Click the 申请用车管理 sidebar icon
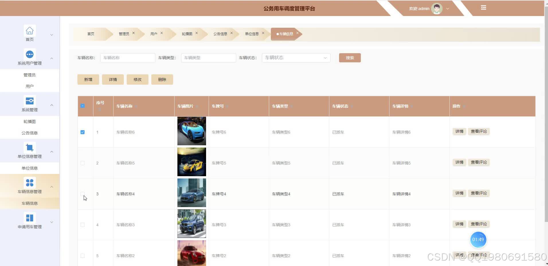 click(x=30, y=218)
